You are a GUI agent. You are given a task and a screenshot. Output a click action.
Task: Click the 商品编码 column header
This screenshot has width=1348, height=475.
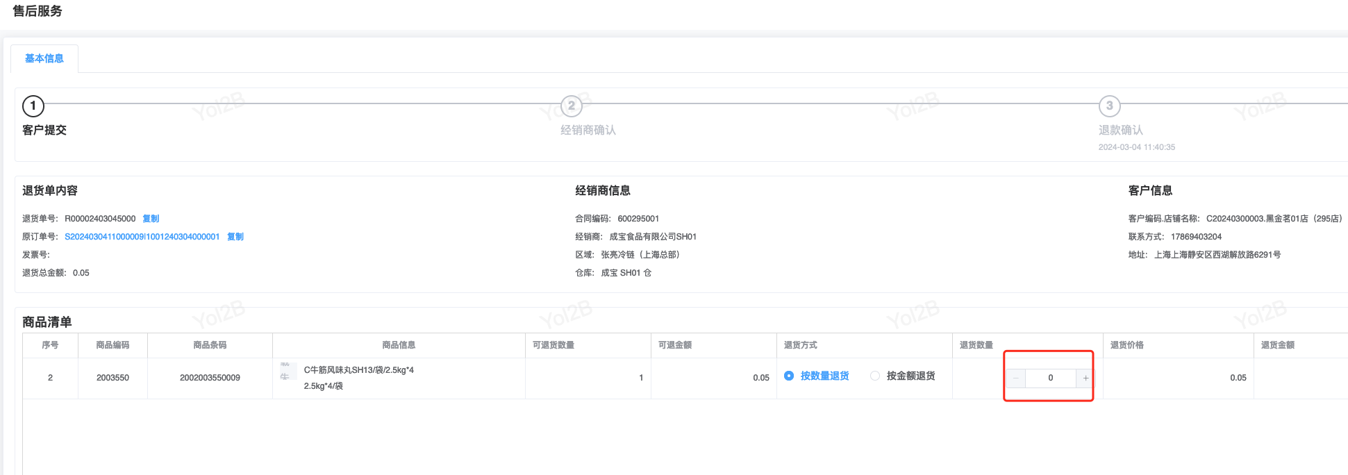click(x=113, y=345)
